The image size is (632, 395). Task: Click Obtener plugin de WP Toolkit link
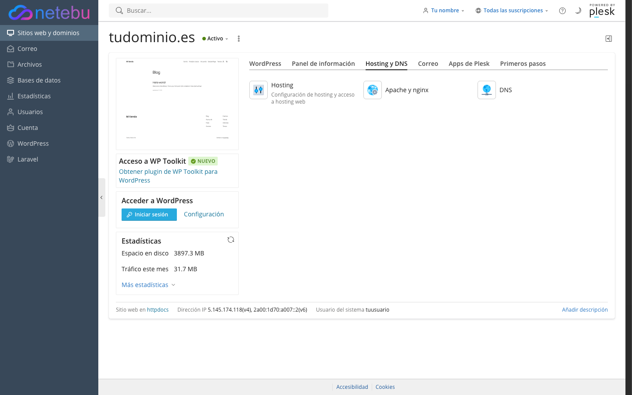[x=168, y=176]
